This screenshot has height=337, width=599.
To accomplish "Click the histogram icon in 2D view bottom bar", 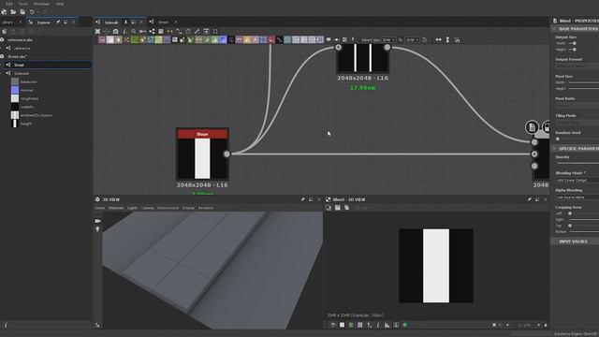I will tap(387, 325).
